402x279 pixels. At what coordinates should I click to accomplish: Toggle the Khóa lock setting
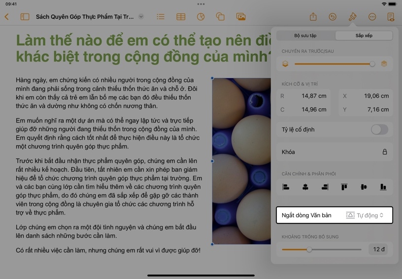click(385, 152)
